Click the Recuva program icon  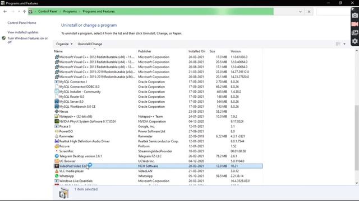(57, 146)
